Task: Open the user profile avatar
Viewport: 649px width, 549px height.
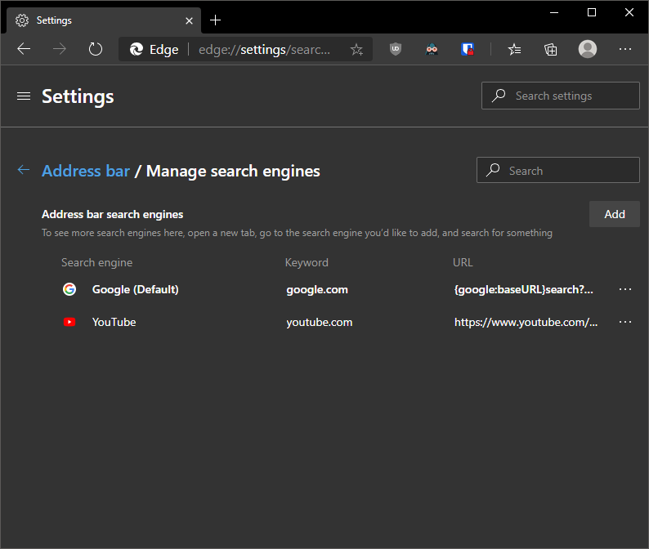Action: [588, 49]
